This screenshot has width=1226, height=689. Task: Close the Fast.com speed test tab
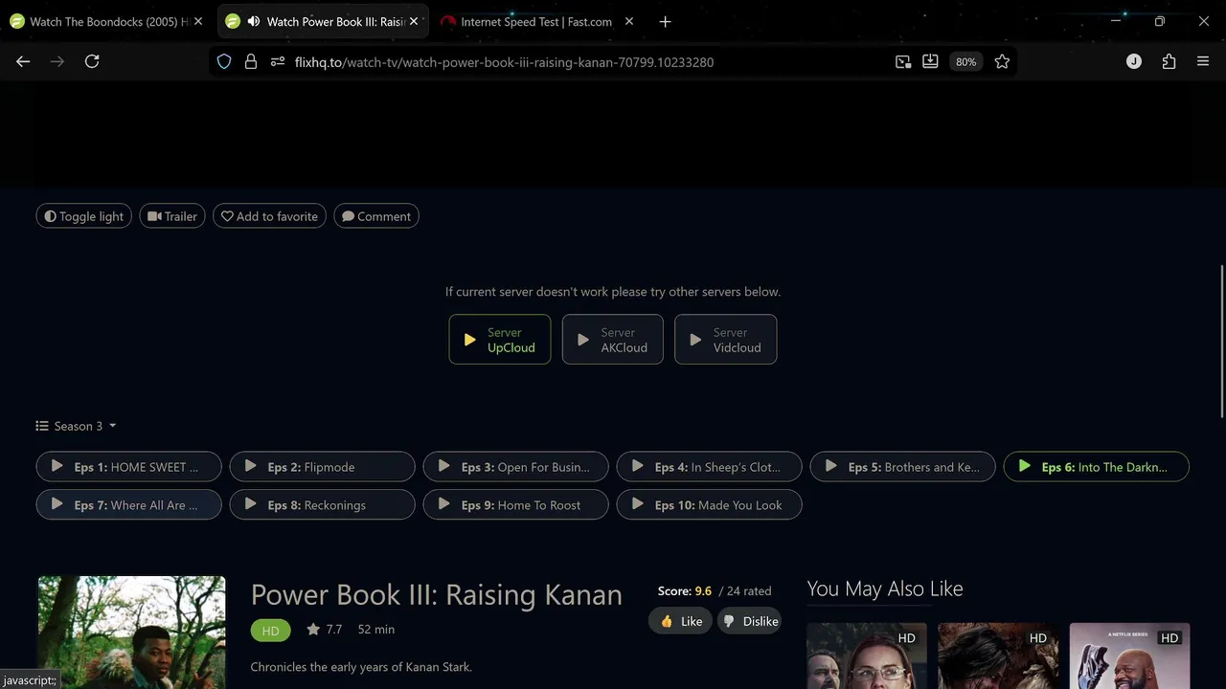pyautogui.click(x=629, y=21)
